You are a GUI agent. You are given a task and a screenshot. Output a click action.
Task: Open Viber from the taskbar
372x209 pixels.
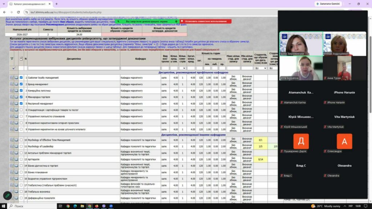point(104,206)
